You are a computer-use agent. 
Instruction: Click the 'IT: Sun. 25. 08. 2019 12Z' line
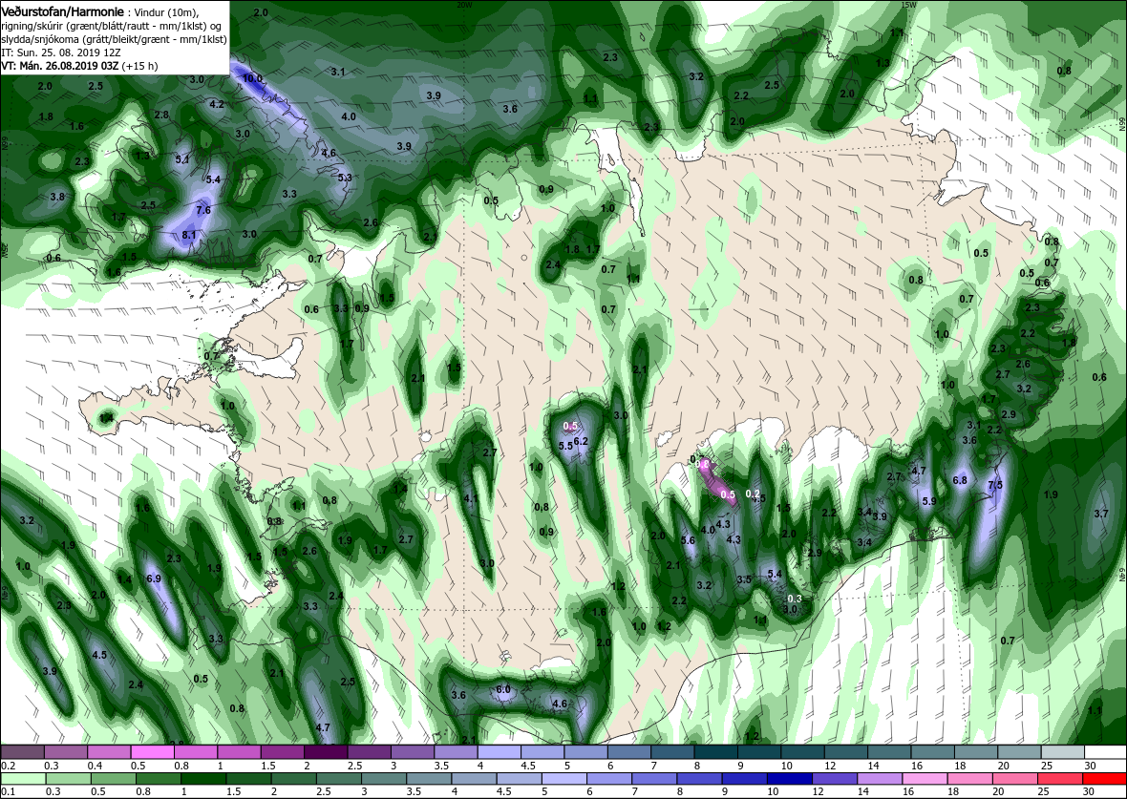pyautogui.click(x=60, y=52)
